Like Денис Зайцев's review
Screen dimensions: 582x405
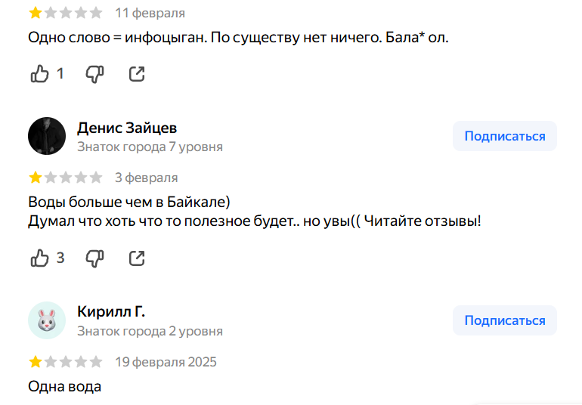click(39, 258)
